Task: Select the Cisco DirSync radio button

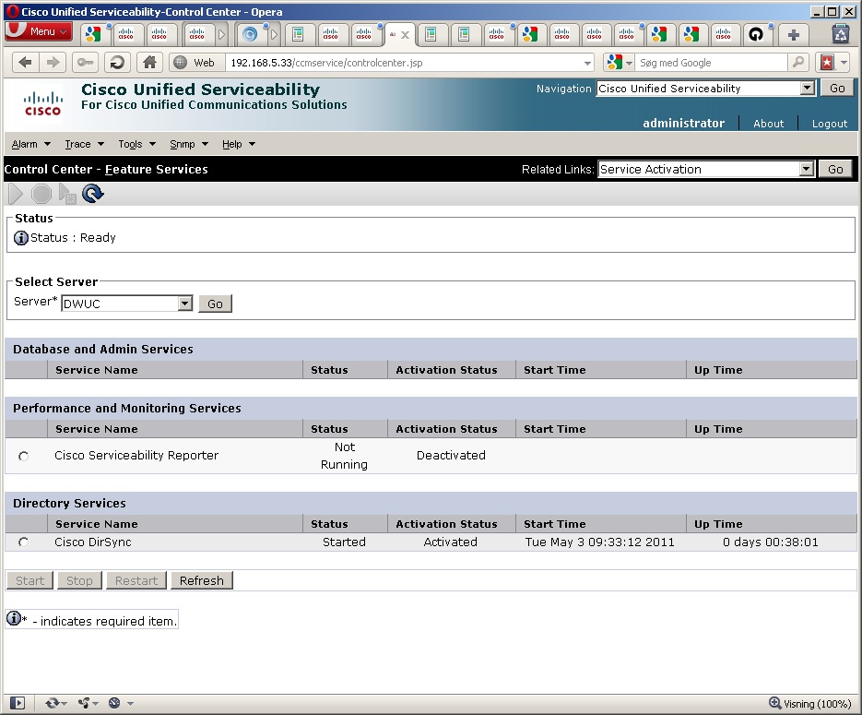Action: (23, 542)
